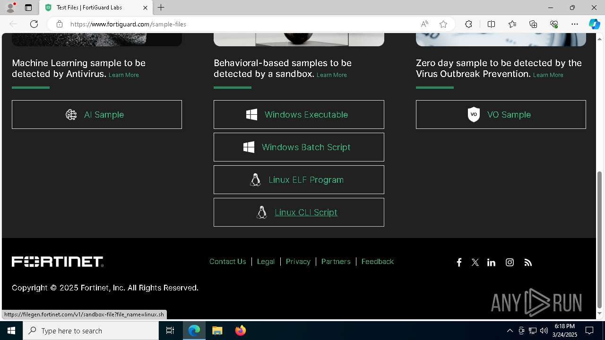Download the Windows Executable sample

(299, 114)
